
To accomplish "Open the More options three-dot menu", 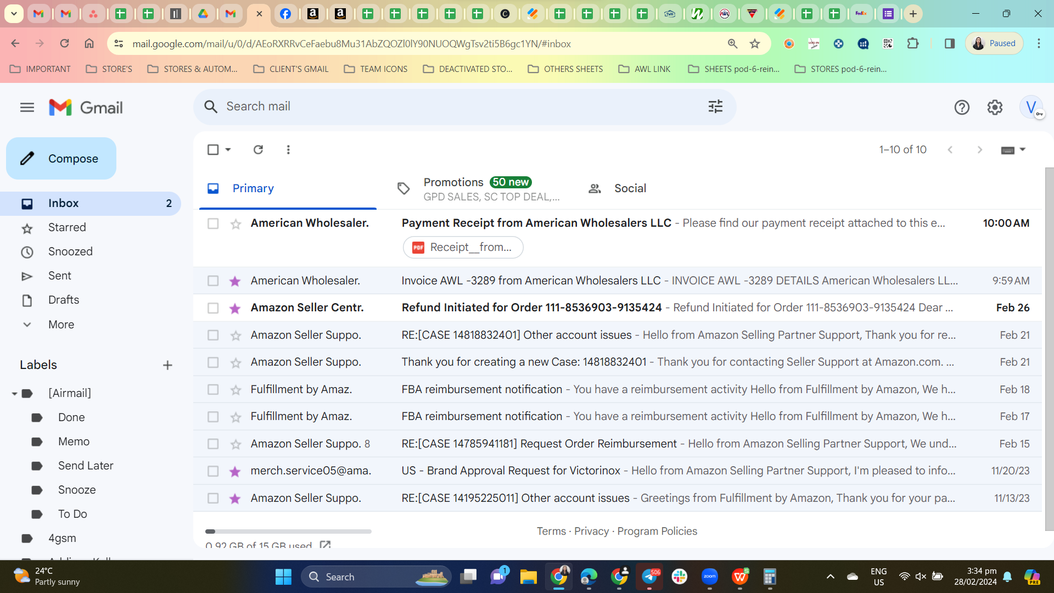I will click(x=288, y=149).
